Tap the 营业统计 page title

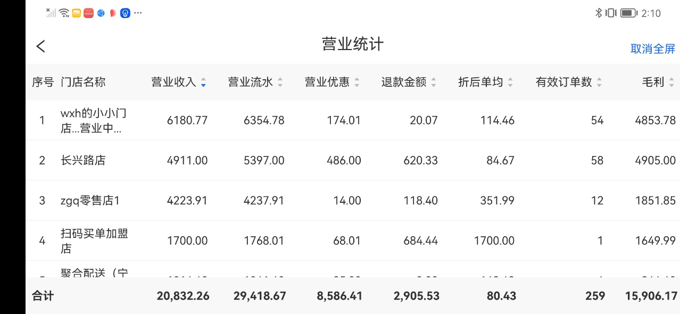[352, 44]
